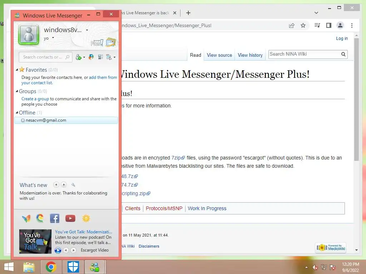Click the You've Got Talk thumbnail

point(35,242)
